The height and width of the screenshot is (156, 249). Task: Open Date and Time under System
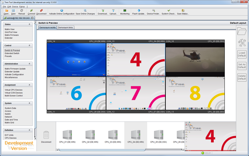click(x=11, y=120)
